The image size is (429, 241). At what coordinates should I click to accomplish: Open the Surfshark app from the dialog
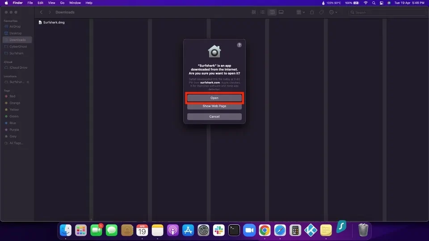coord(214,98)
